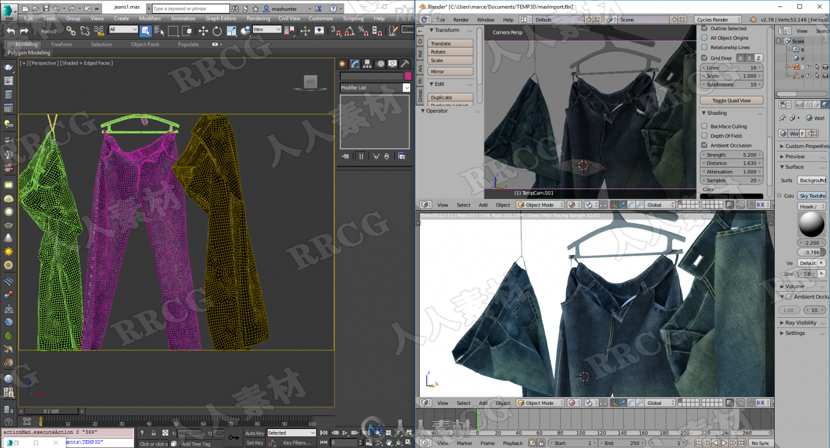This screenshot has height=448, width=830.
Task: Enable Depth Of Field checkbox
Action: (x=704, y=136)
